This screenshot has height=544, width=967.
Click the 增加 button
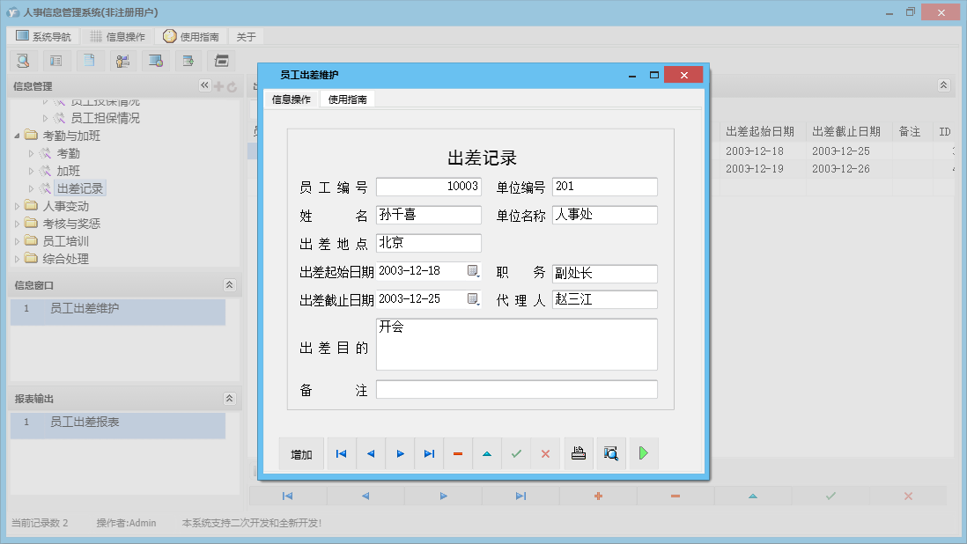coord(301,454)
